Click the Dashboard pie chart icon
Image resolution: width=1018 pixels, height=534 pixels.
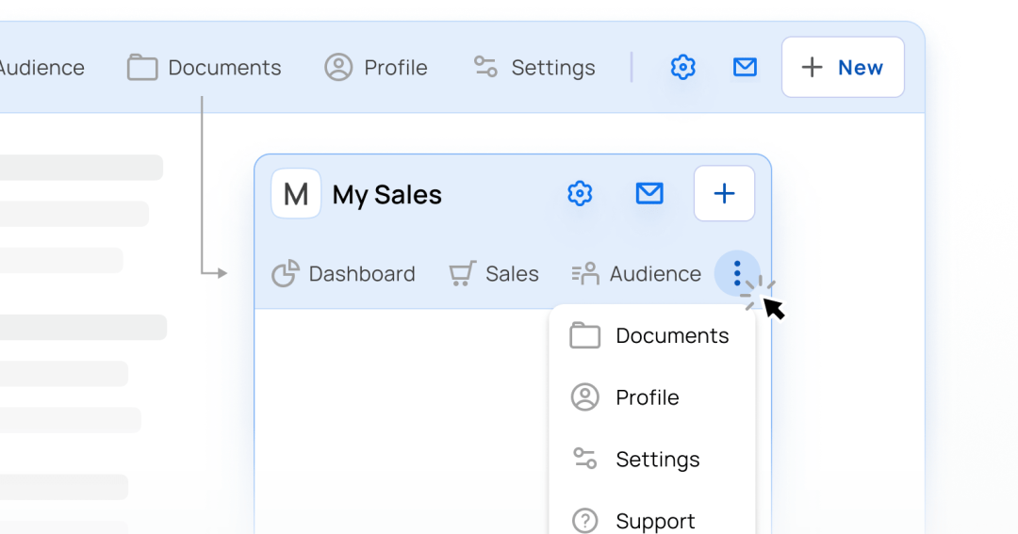click(x=285, y=273)
